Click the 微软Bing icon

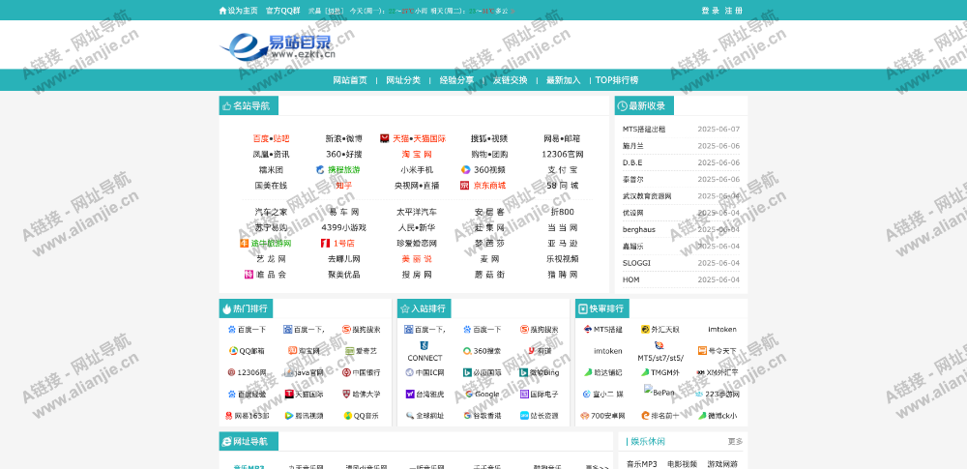pyautogui.click(x=524, y=372)
